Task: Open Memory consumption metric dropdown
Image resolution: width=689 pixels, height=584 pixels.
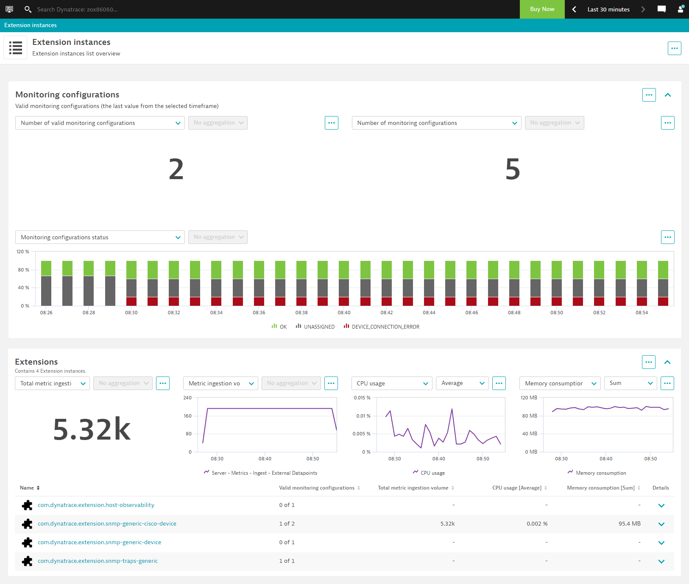Action: pos(560,383)
